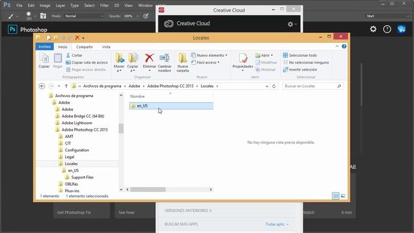Open Photoshop Layer menu
The image size is (414, 233).
(60, 5)
